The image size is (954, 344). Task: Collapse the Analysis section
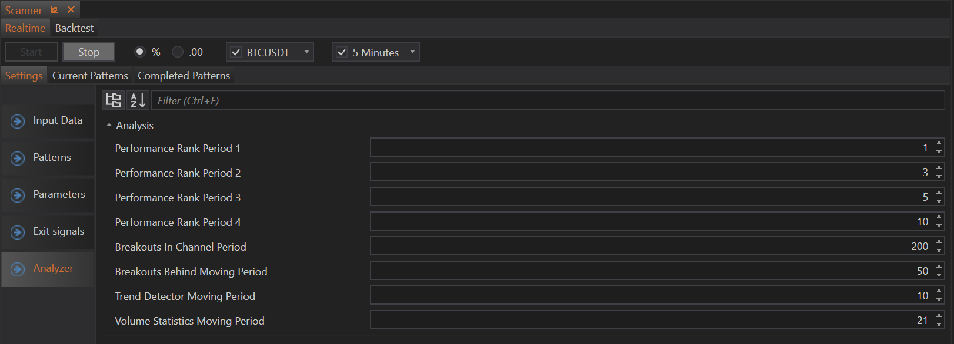pyautogui.click(x=109, y=125)
